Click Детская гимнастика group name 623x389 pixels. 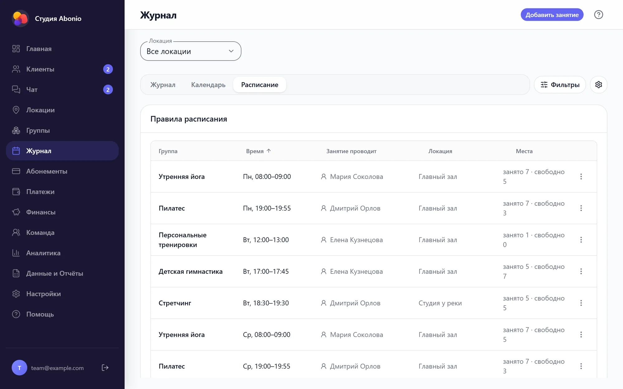[191, 271]
